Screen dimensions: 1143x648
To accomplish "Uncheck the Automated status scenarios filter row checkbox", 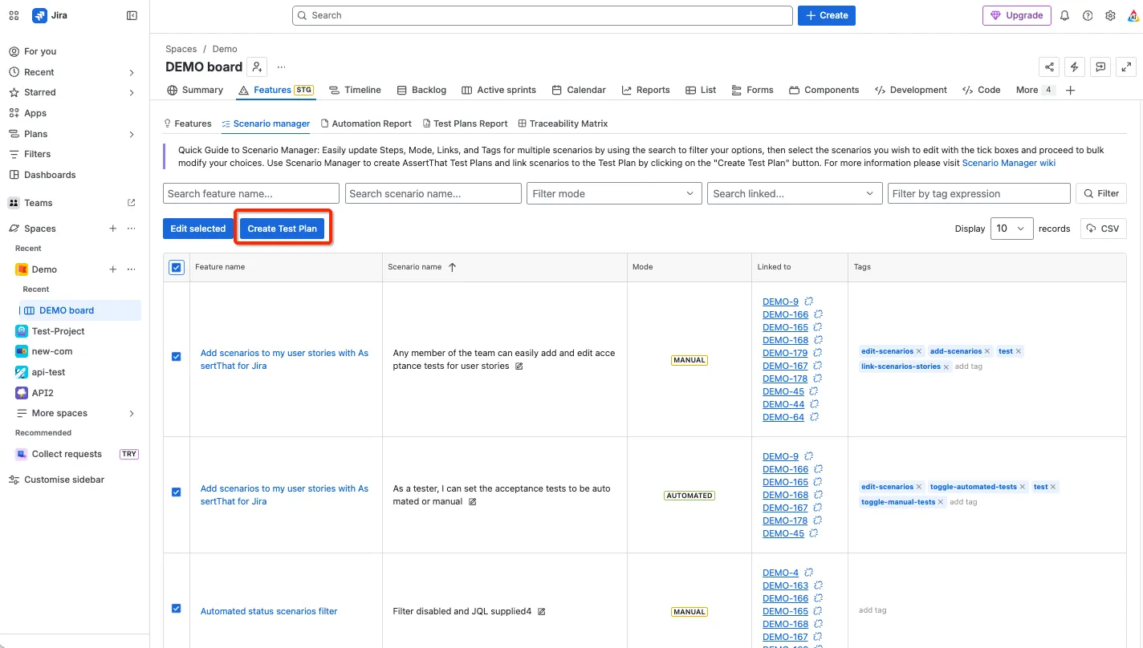I will [x=177, y=609].
